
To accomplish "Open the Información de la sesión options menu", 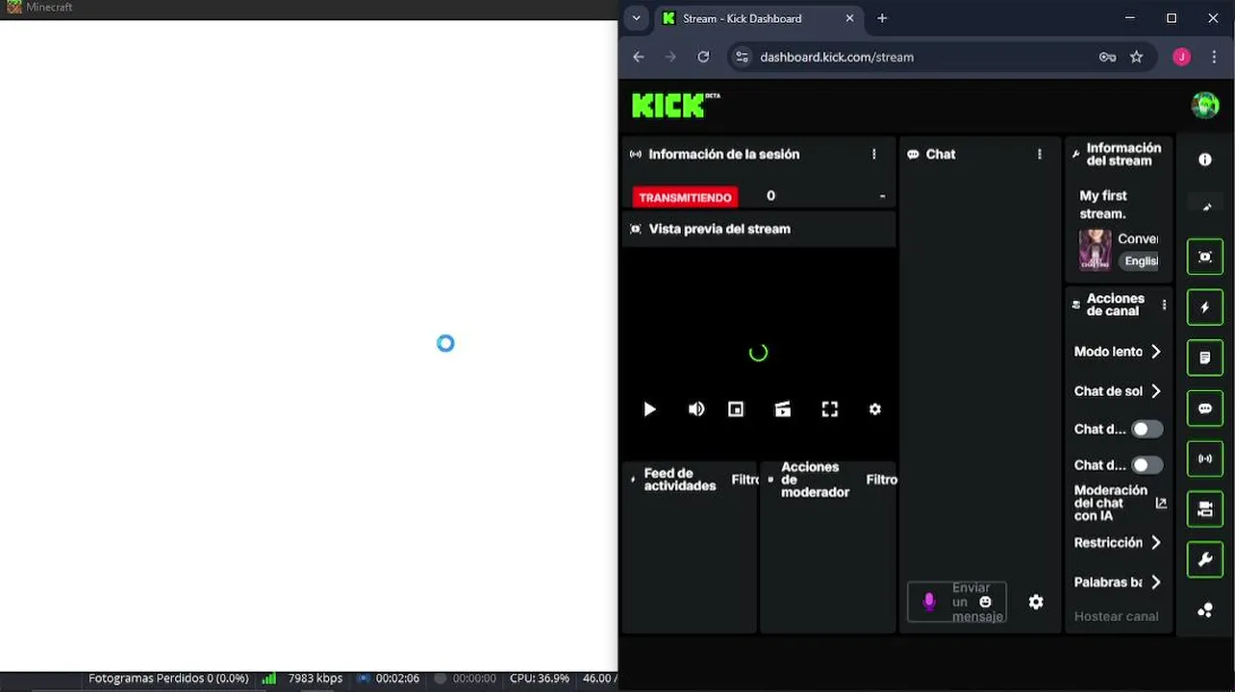I will (874, 154).
